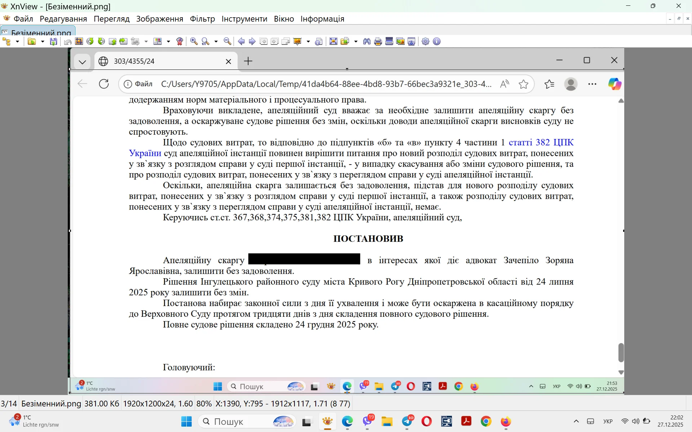
Task: Open the Інструменти menu
Action: pos(244,19)
